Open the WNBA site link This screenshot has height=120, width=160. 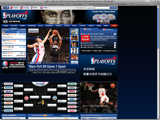[x=34, y=8]
